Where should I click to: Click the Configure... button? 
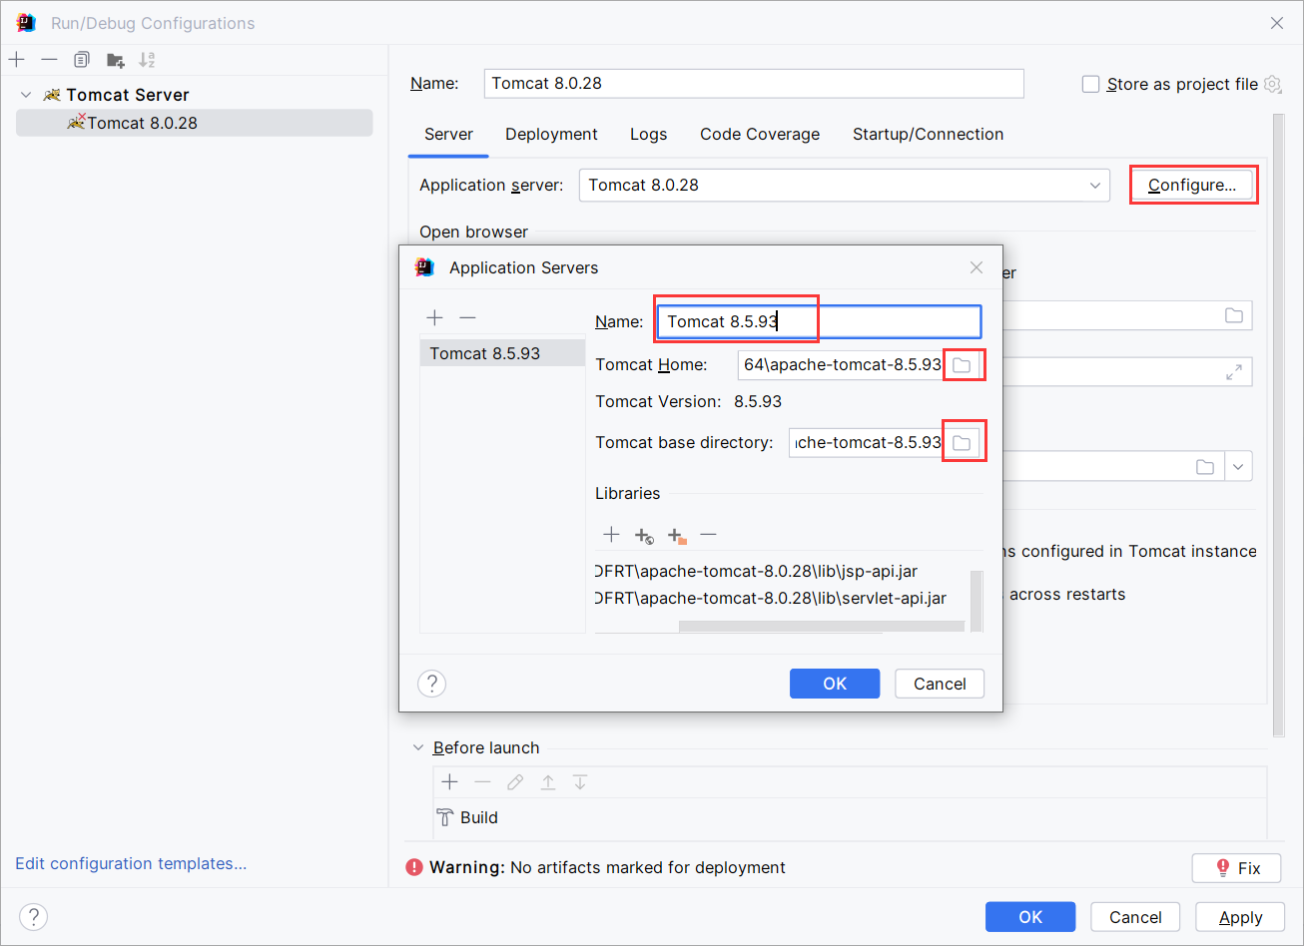click(1192, 185)
